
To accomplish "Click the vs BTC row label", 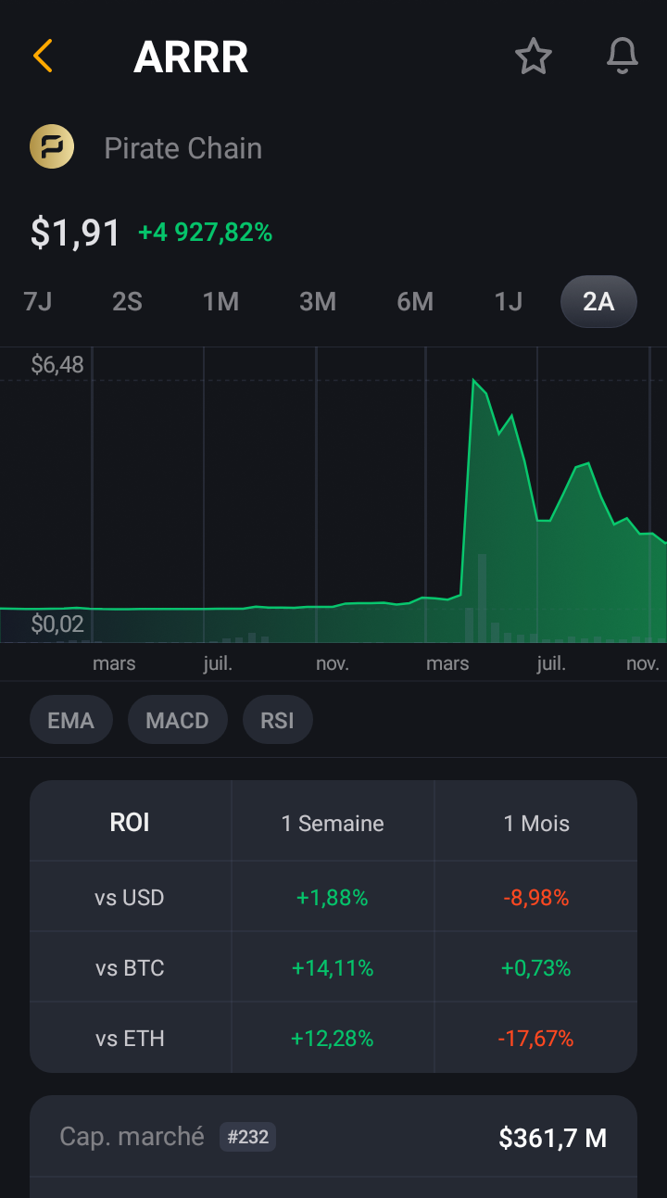I will [130, 968].
